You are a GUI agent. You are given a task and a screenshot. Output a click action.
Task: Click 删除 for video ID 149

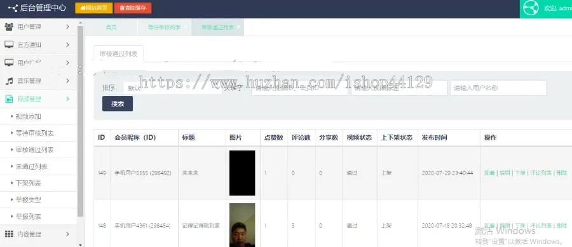(561, 173)
